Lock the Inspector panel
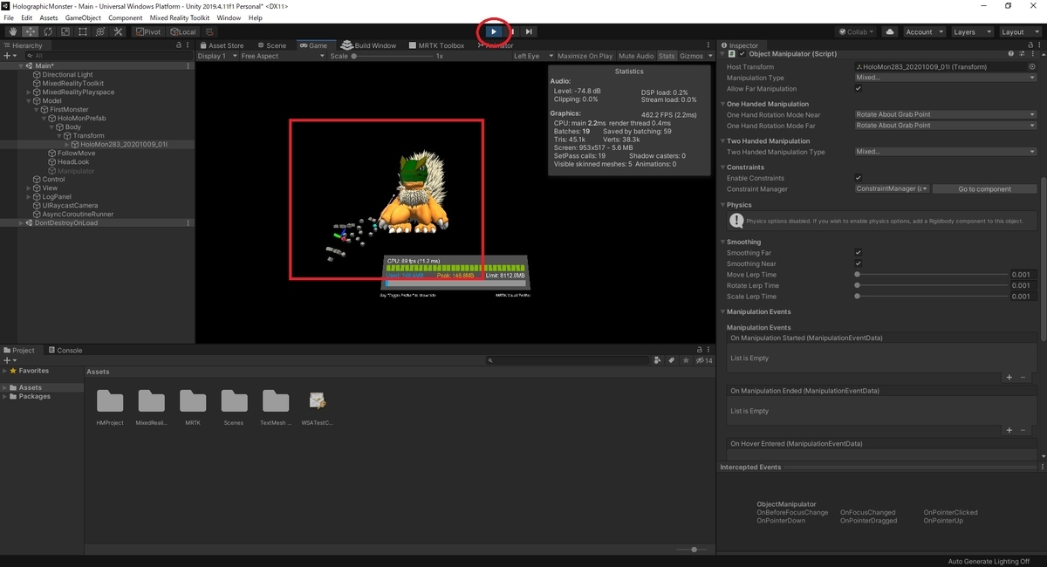 tap(1029, 45)
